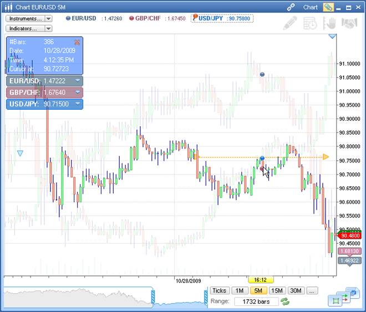Select the active 5M timeframe button
Image resolution: width=366 pixels, height=312 pixels.
pyautogui.click(x=258, y=290)
